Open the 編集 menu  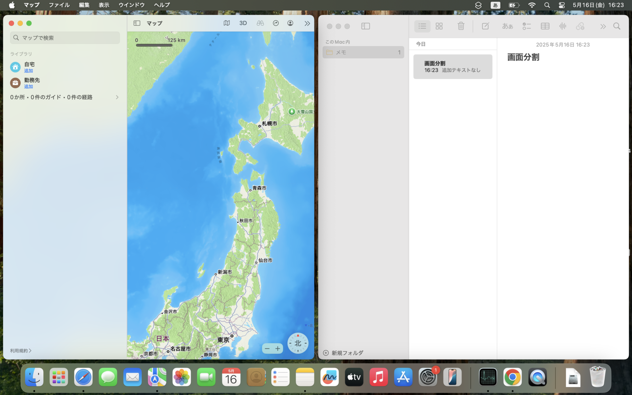pyautogui.click(x=84, y=5)
